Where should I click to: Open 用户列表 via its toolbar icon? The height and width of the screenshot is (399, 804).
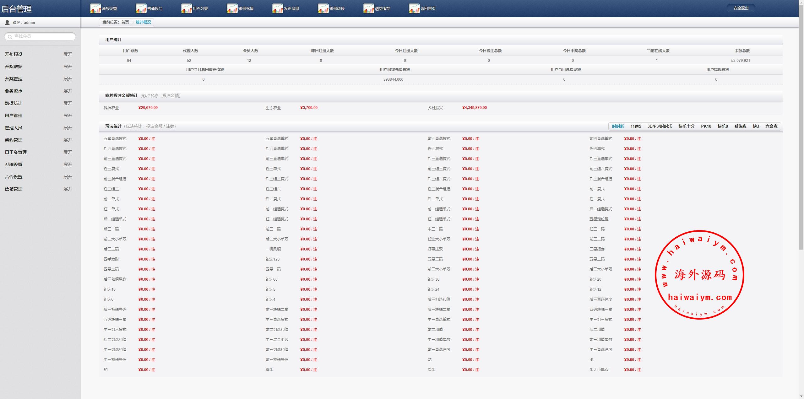(x=186, y=8)
